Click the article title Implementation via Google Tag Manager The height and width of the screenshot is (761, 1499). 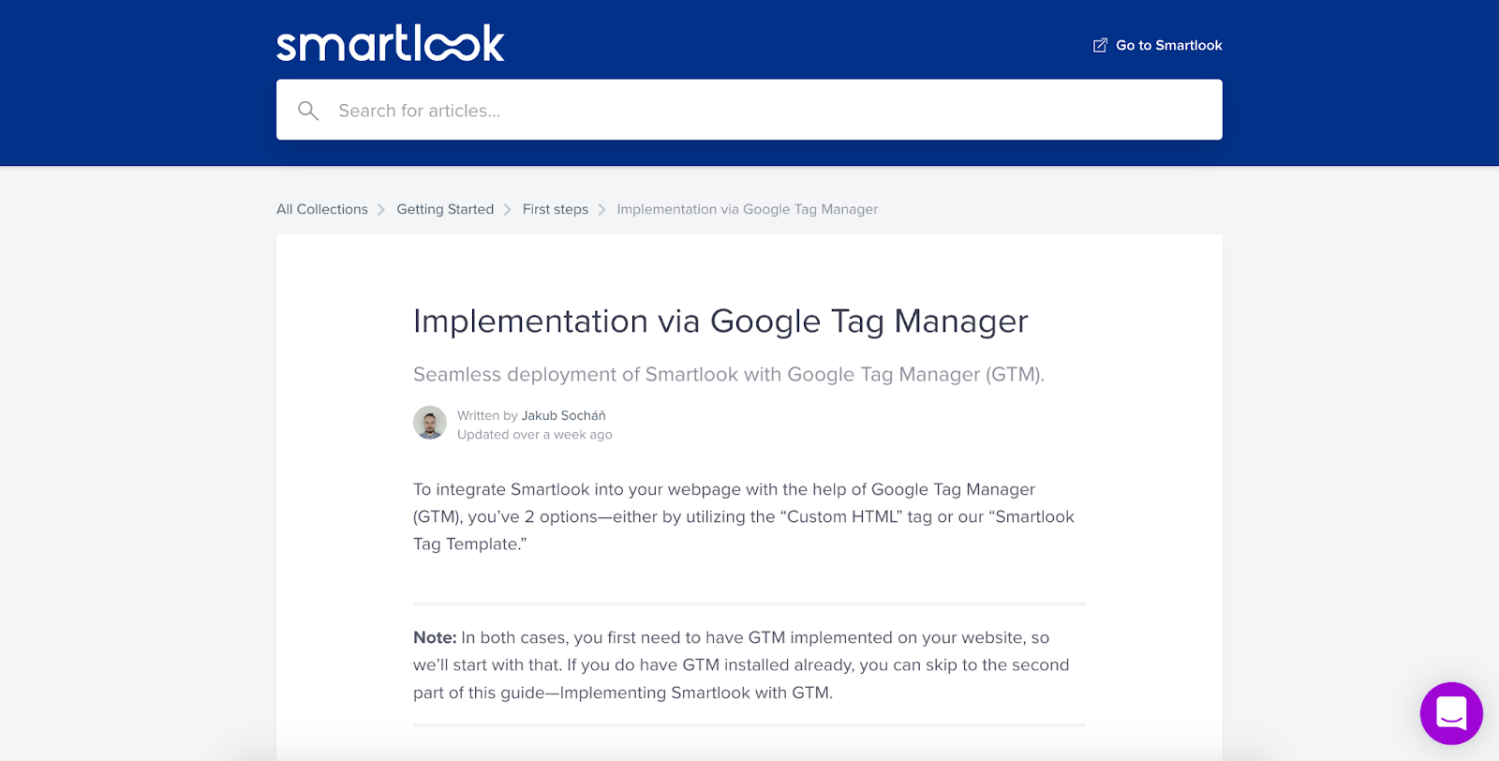coord(720,321)
